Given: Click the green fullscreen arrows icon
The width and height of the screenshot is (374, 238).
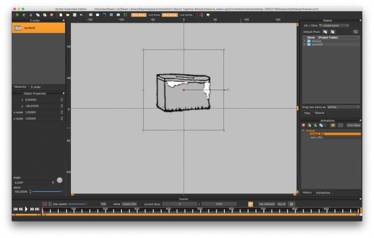Looking at the screenshot, I should point(125,15).
